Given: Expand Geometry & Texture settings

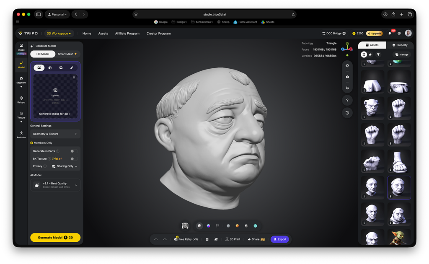Looking at the screenshot, I should (55, 134).
